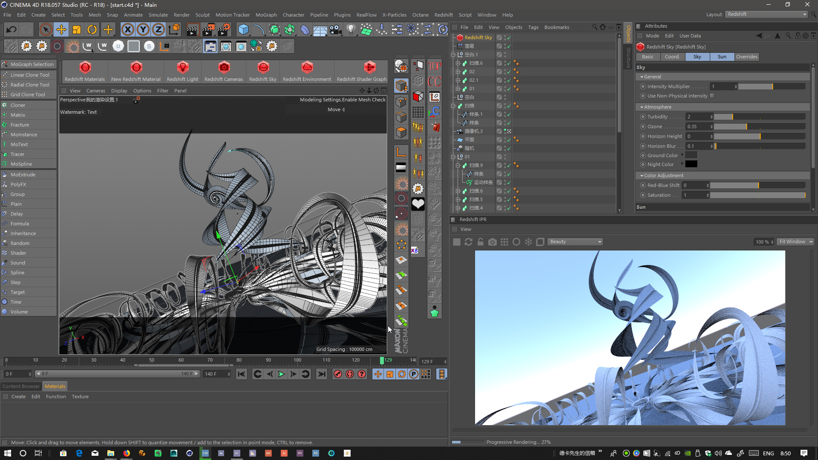Click the Light bulb icon
Viewport: 818px width, 460px height.
[351, 29]
